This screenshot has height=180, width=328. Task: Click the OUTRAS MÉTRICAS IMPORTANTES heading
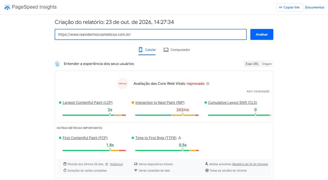tap(80, 128)
